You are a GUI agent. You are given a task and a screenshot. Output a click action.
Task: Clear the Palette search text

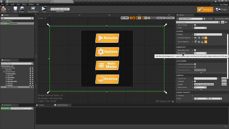tap(32, 18)
